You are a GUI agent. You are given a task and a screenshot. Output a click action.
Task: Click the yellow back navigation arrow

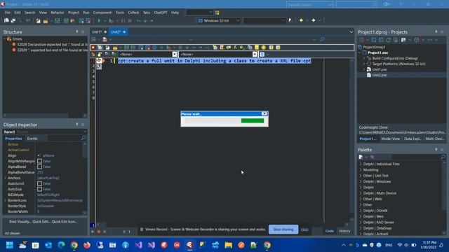coord(301,20)
